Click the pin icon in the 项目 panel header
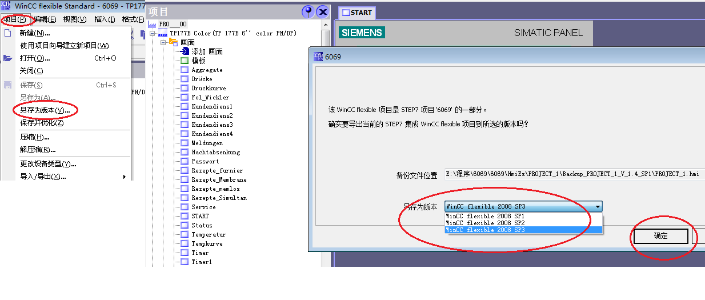The image size is (705, 300). coord(308,11)
